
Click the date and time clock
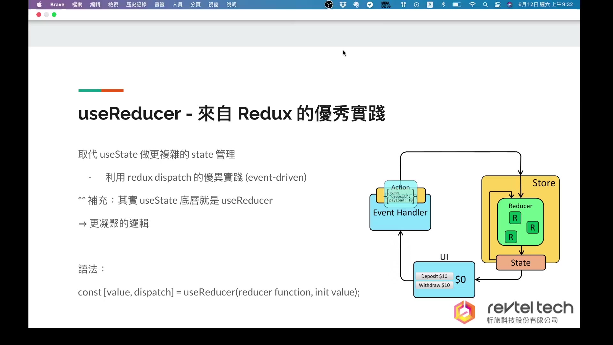coord(545,4)
